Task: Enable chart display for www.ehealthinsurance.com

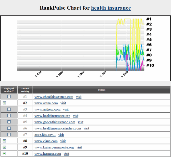Action: click(x=9, y=97)
